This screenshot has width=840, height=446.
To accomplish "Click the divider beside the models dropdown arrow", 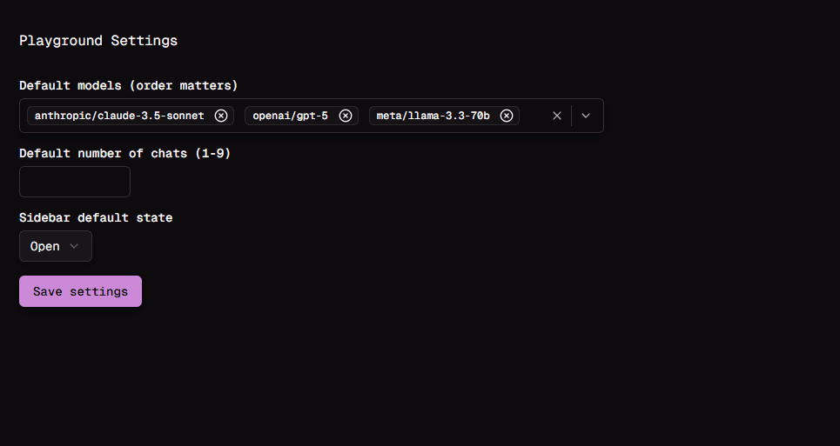I will point(571,116).
